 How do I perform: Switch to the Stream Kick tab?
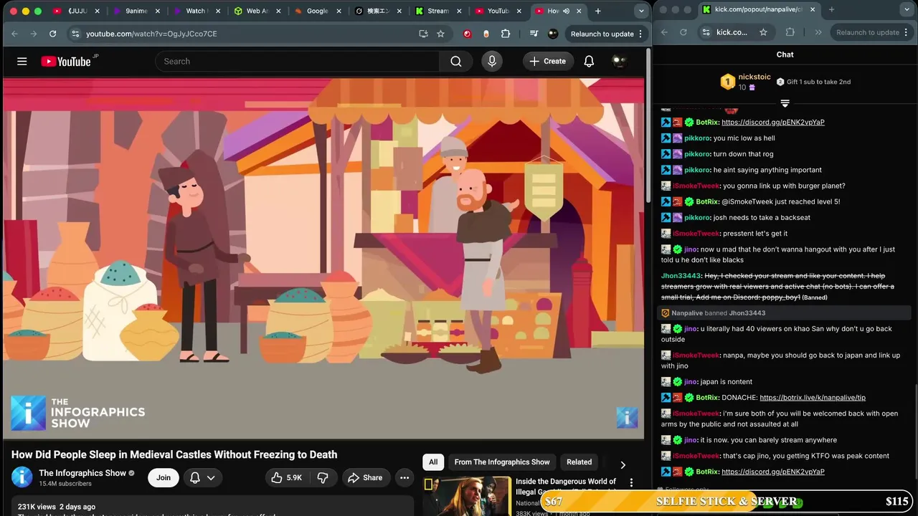click(x=437, y=11)
